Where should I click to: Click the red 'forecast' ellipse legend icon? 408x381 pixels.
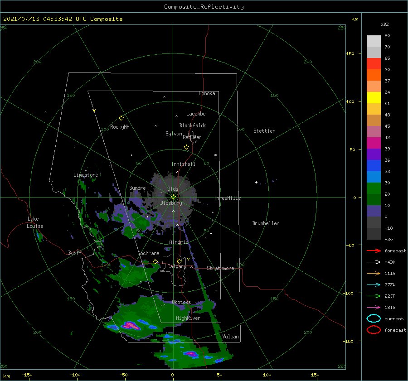tap(374, 330)
